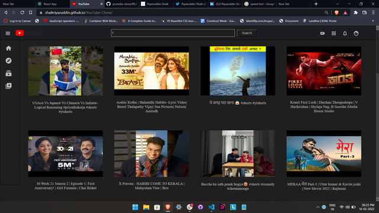379x213 pixels.
Task: Click the address bar URL
Action: (x=79, y=12)
